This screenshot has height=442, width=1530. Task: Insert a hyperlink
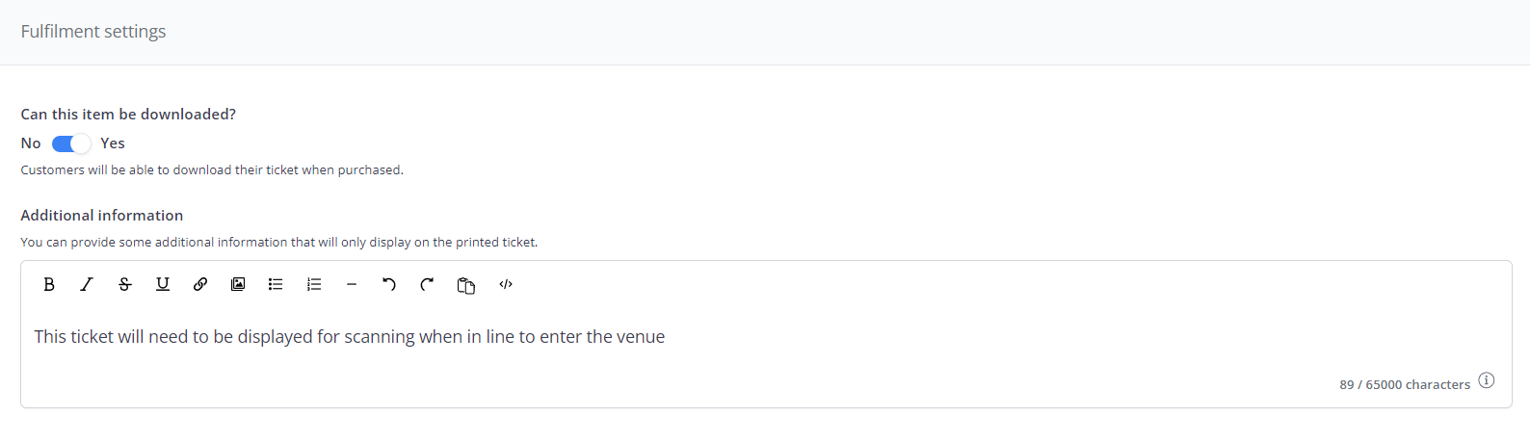click(x=200, y=284)
